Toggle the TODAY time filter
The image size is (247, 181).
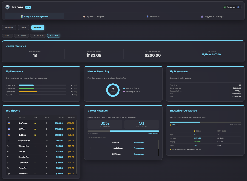(8, 36)
